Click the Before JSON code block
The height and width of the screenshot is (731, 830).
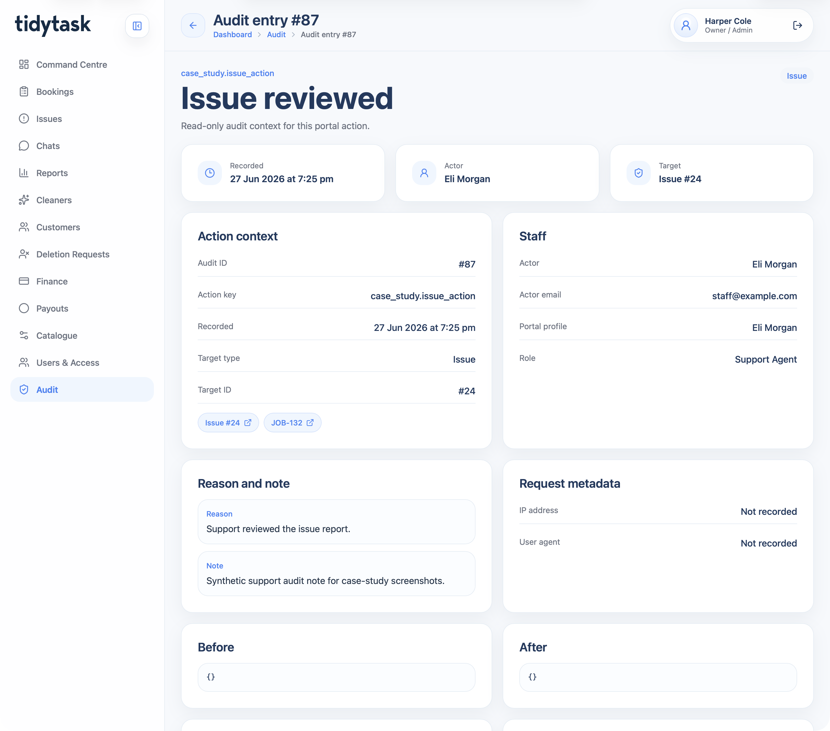tap(336, 677)
